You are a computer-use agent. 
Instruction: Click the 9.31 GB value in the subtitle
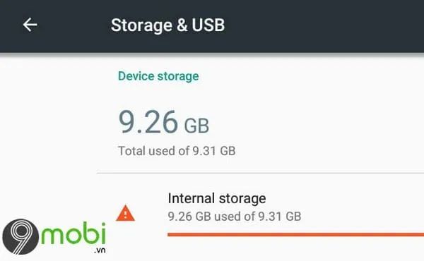[x=280, y=217]
